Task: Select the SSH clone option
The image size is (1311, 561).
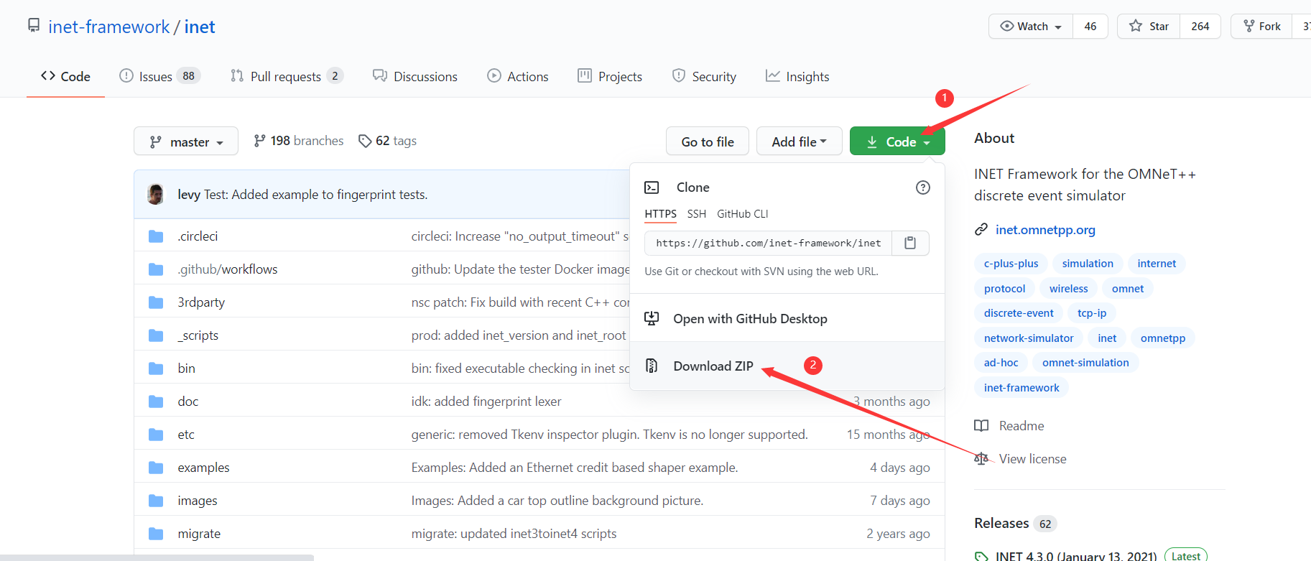Action: click(x=697, y=214)
